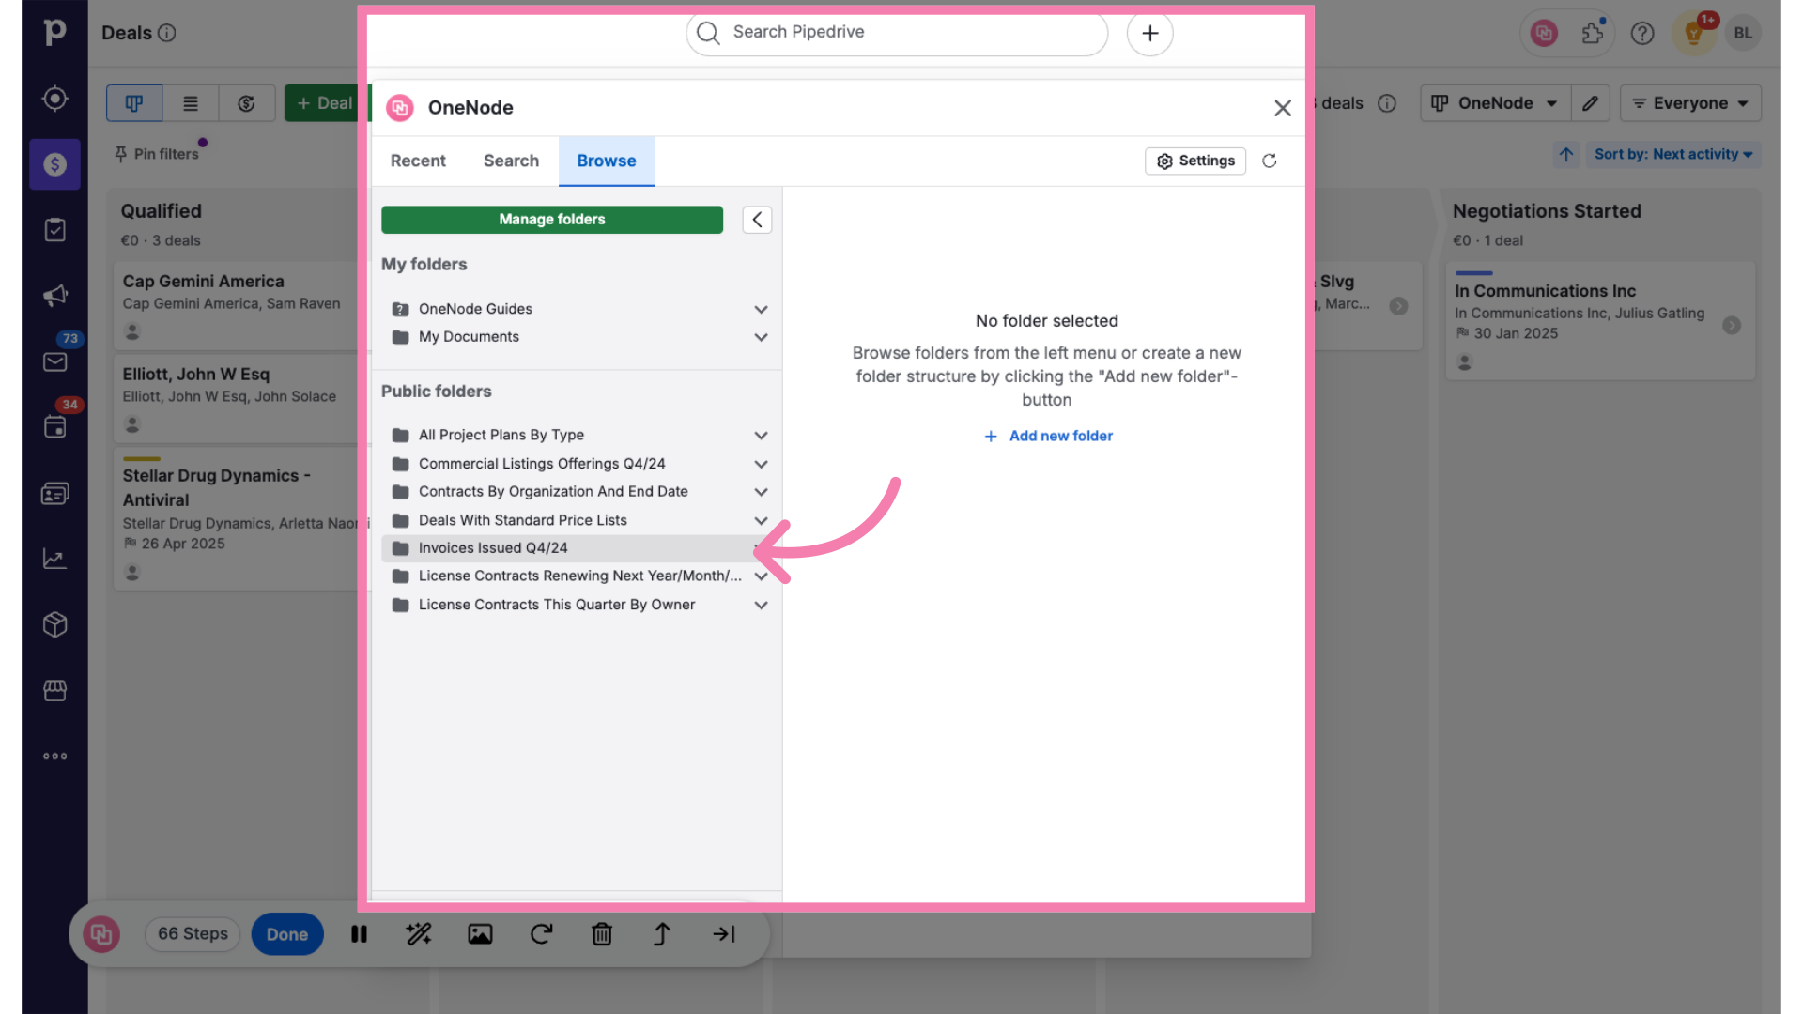The height and width of the screenshot is (1014, 1803).
Task: Switch to the Recent tab
Action: pyautogui.click(x=418, y=161)
